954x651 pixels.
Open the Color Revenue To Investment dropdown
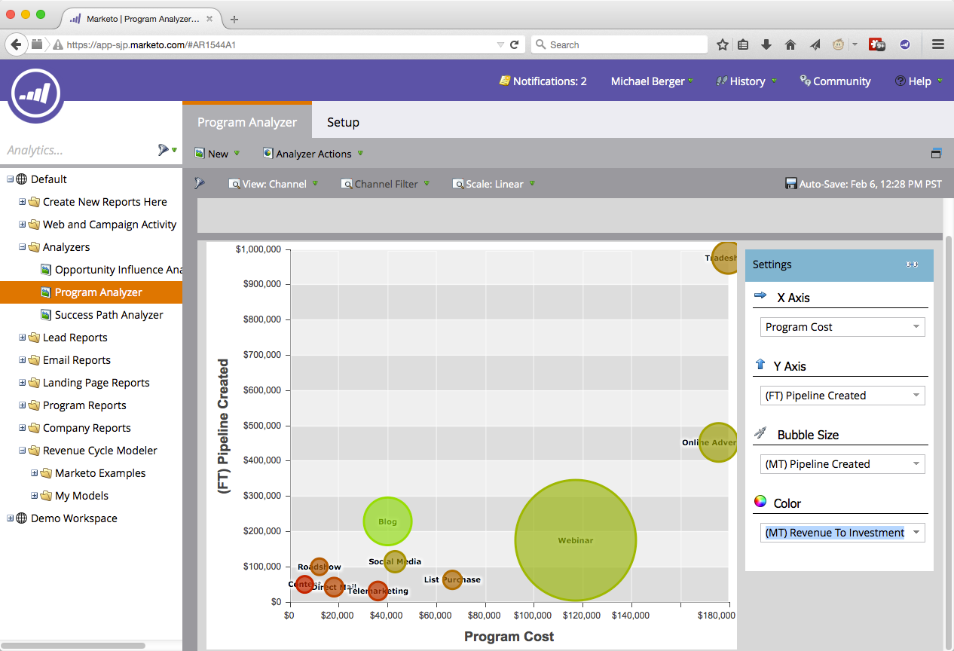pos(842,533)
